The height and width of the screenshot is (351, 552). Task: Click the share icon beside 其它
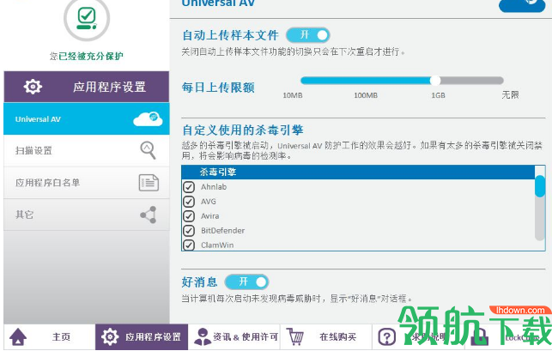tap(149, 215)
